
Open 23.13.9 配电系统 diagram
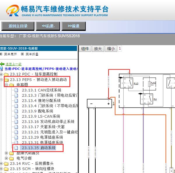coord(37,111)
